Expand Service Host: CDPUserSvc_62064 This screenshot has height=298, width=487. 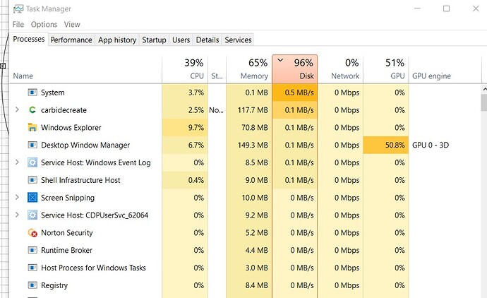tap(17, 215)
